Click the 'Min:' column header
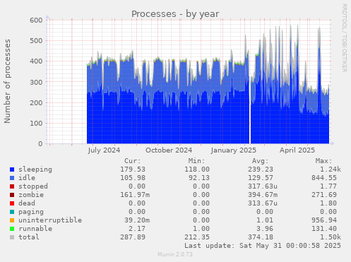The image size is (351, 262). click(x=196, y=161)
